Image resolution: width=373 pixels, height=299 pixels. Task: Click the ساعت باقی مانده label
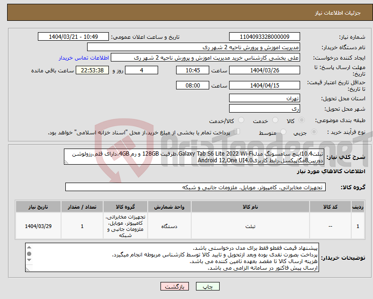coord(53,70)
